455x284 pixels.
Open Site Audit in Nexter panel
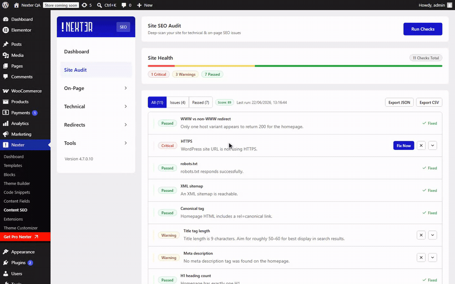click(96, 70)
